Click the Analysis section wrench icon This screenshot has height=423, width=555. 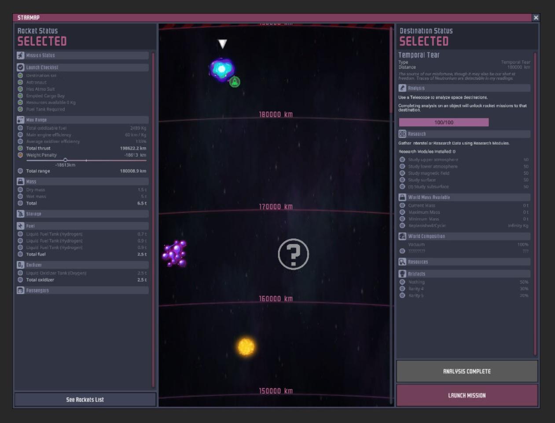click(x=402, y=88)
